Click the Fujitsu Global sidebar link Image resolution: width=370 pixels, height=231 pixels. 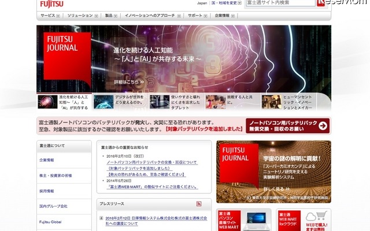[x=50, y=222]
